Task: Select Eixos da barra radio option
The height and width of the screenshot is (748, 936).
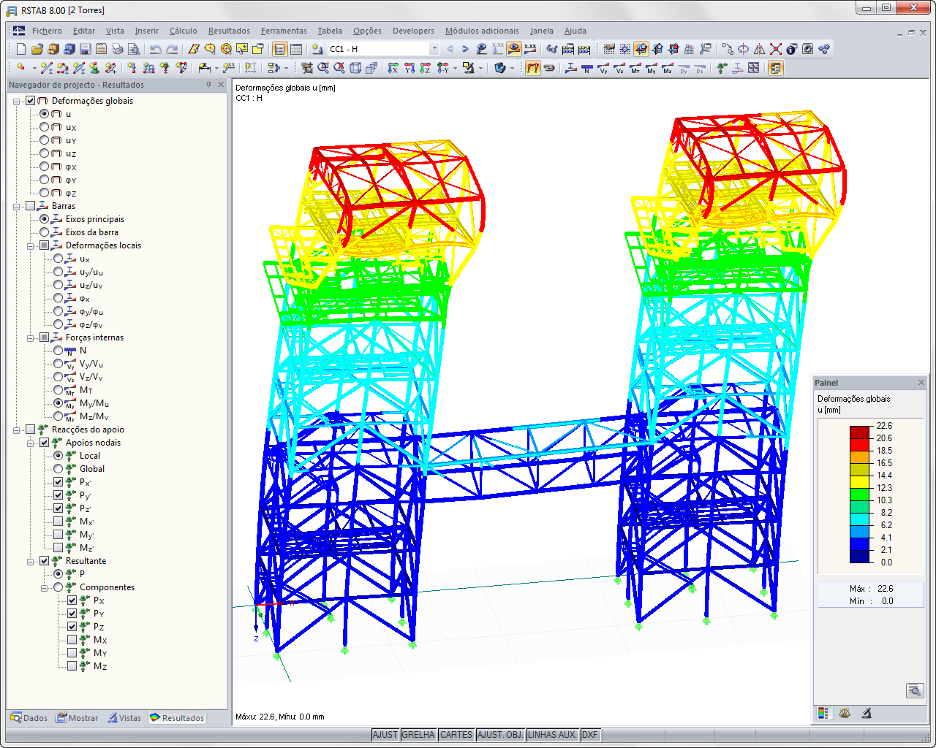Action: tap(45, 232)
